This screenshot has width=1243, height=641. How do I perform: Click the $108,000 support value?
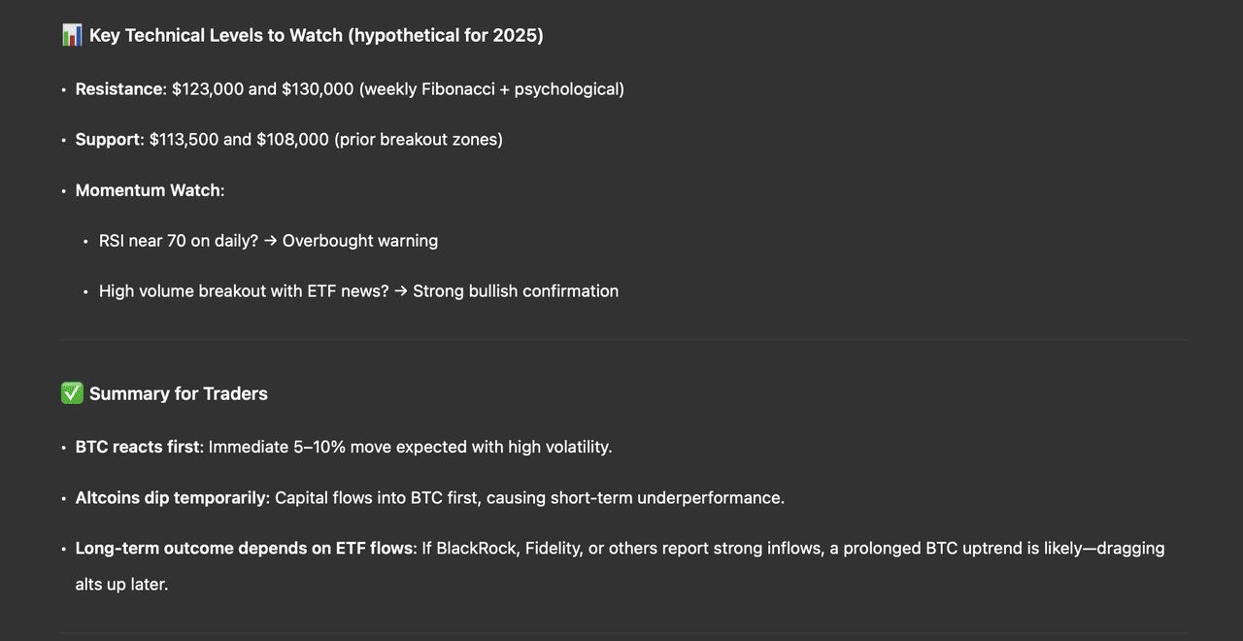(292, 140)
